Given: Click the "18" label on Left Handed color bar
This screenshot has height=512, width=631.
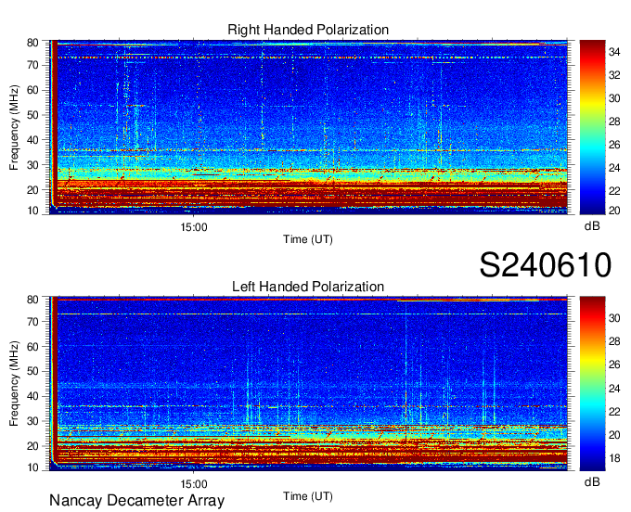Looking at the screenshot, I should click(x=614, y=458).
